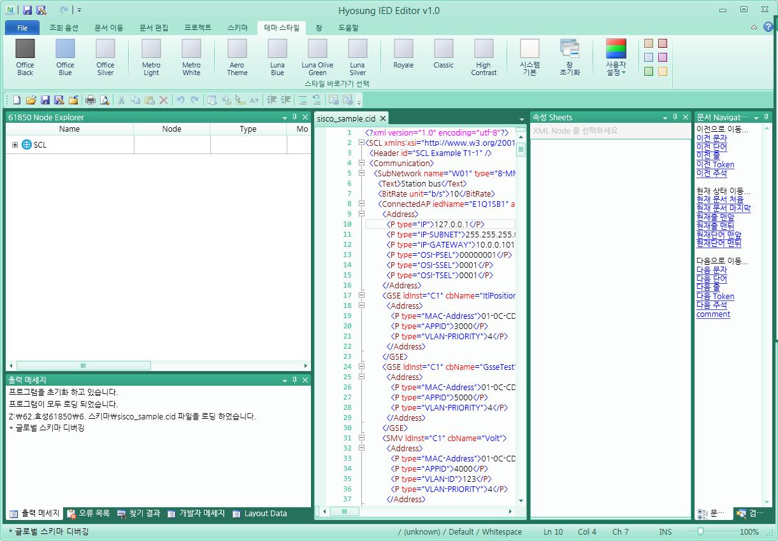Open the File menu
Image resolution: width=778 pixels, height=541 pixels.
pyautogui.click(x=22, y=28)
